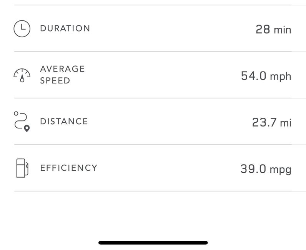Tap the 54.0 speed number
Image resolution: width=306 pixels, height=250 pixels.
pyautogui.click(x=254, y=76)
